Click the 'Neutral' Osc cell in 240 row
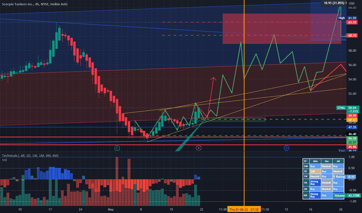The image size is (362, 213). (327, 166)
